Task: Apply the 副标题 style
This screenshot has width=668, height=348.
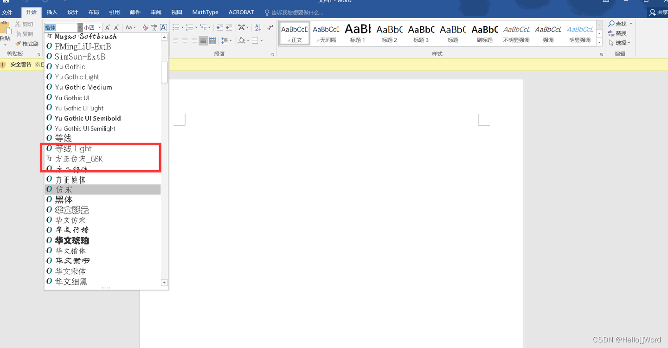Action: (484, 33)
